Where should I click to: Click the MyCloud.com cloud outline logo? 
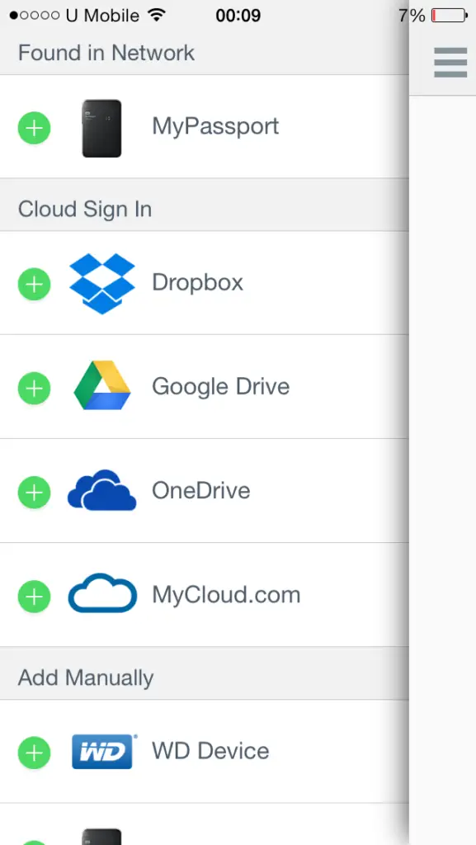102,592
